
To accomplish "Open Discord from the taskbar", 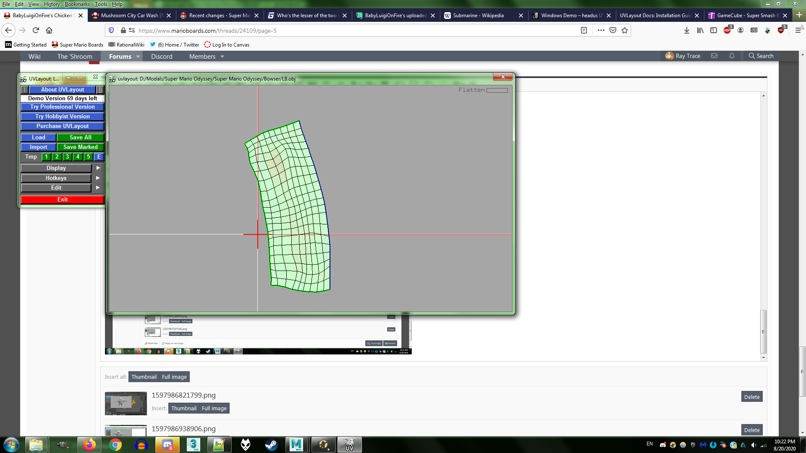I will (167, 445).
